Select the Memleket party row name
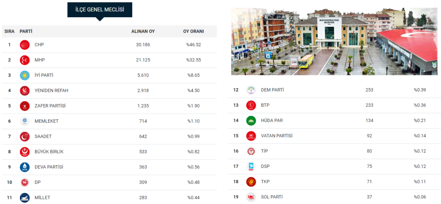The image size is (441, 204). click(x=47, y=121)
